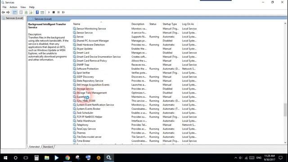Select the Time Broker service
This screenshot has height=162, width=288.
click(135, 141)
